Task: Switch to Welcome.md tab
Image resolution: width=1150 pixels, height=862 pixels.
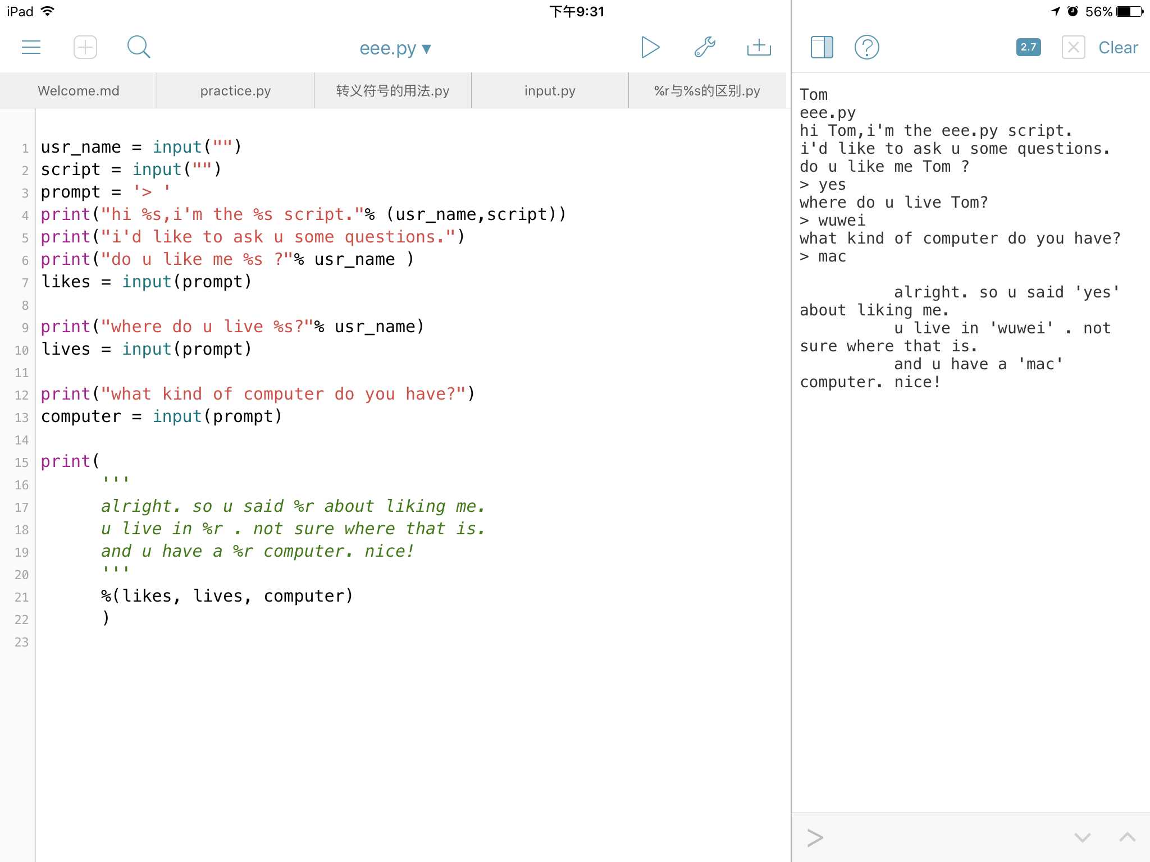Action: click(78, 90)
